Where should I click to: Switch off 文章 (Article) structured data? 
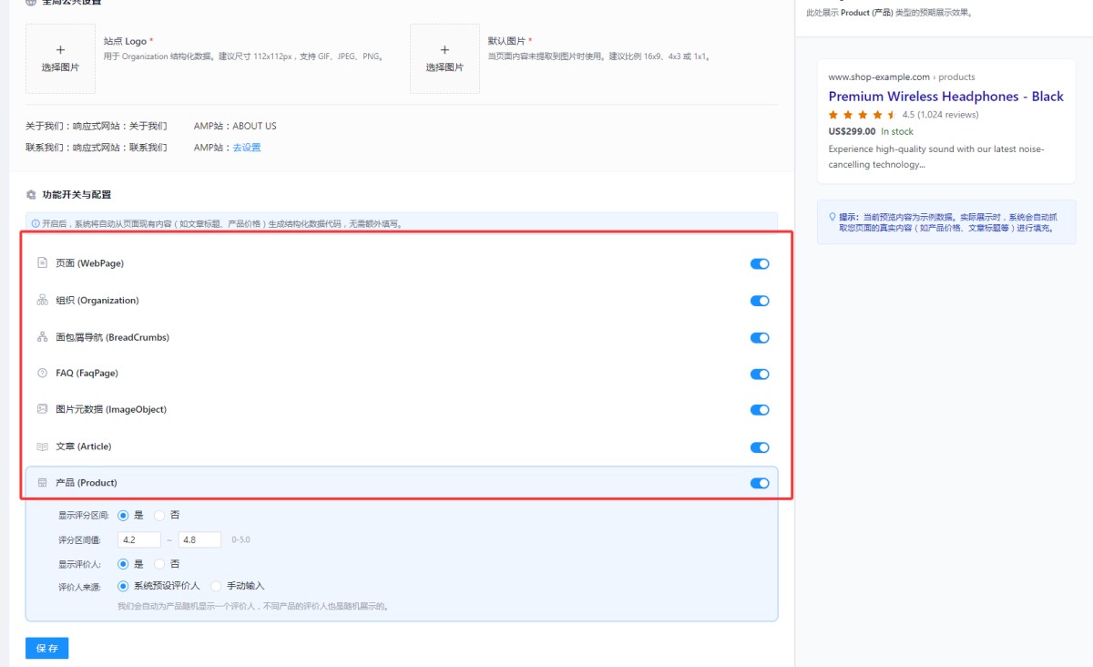(x=759, y=447)
